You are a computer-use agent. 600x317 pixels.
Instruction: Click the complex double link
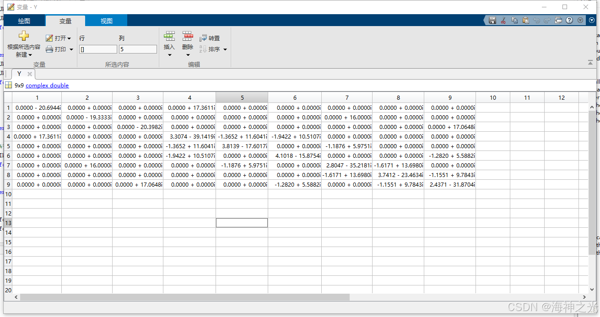[x=47, y=85]
